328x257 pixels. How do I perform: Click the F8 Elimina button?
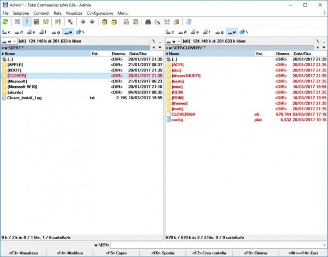[256, 253]
